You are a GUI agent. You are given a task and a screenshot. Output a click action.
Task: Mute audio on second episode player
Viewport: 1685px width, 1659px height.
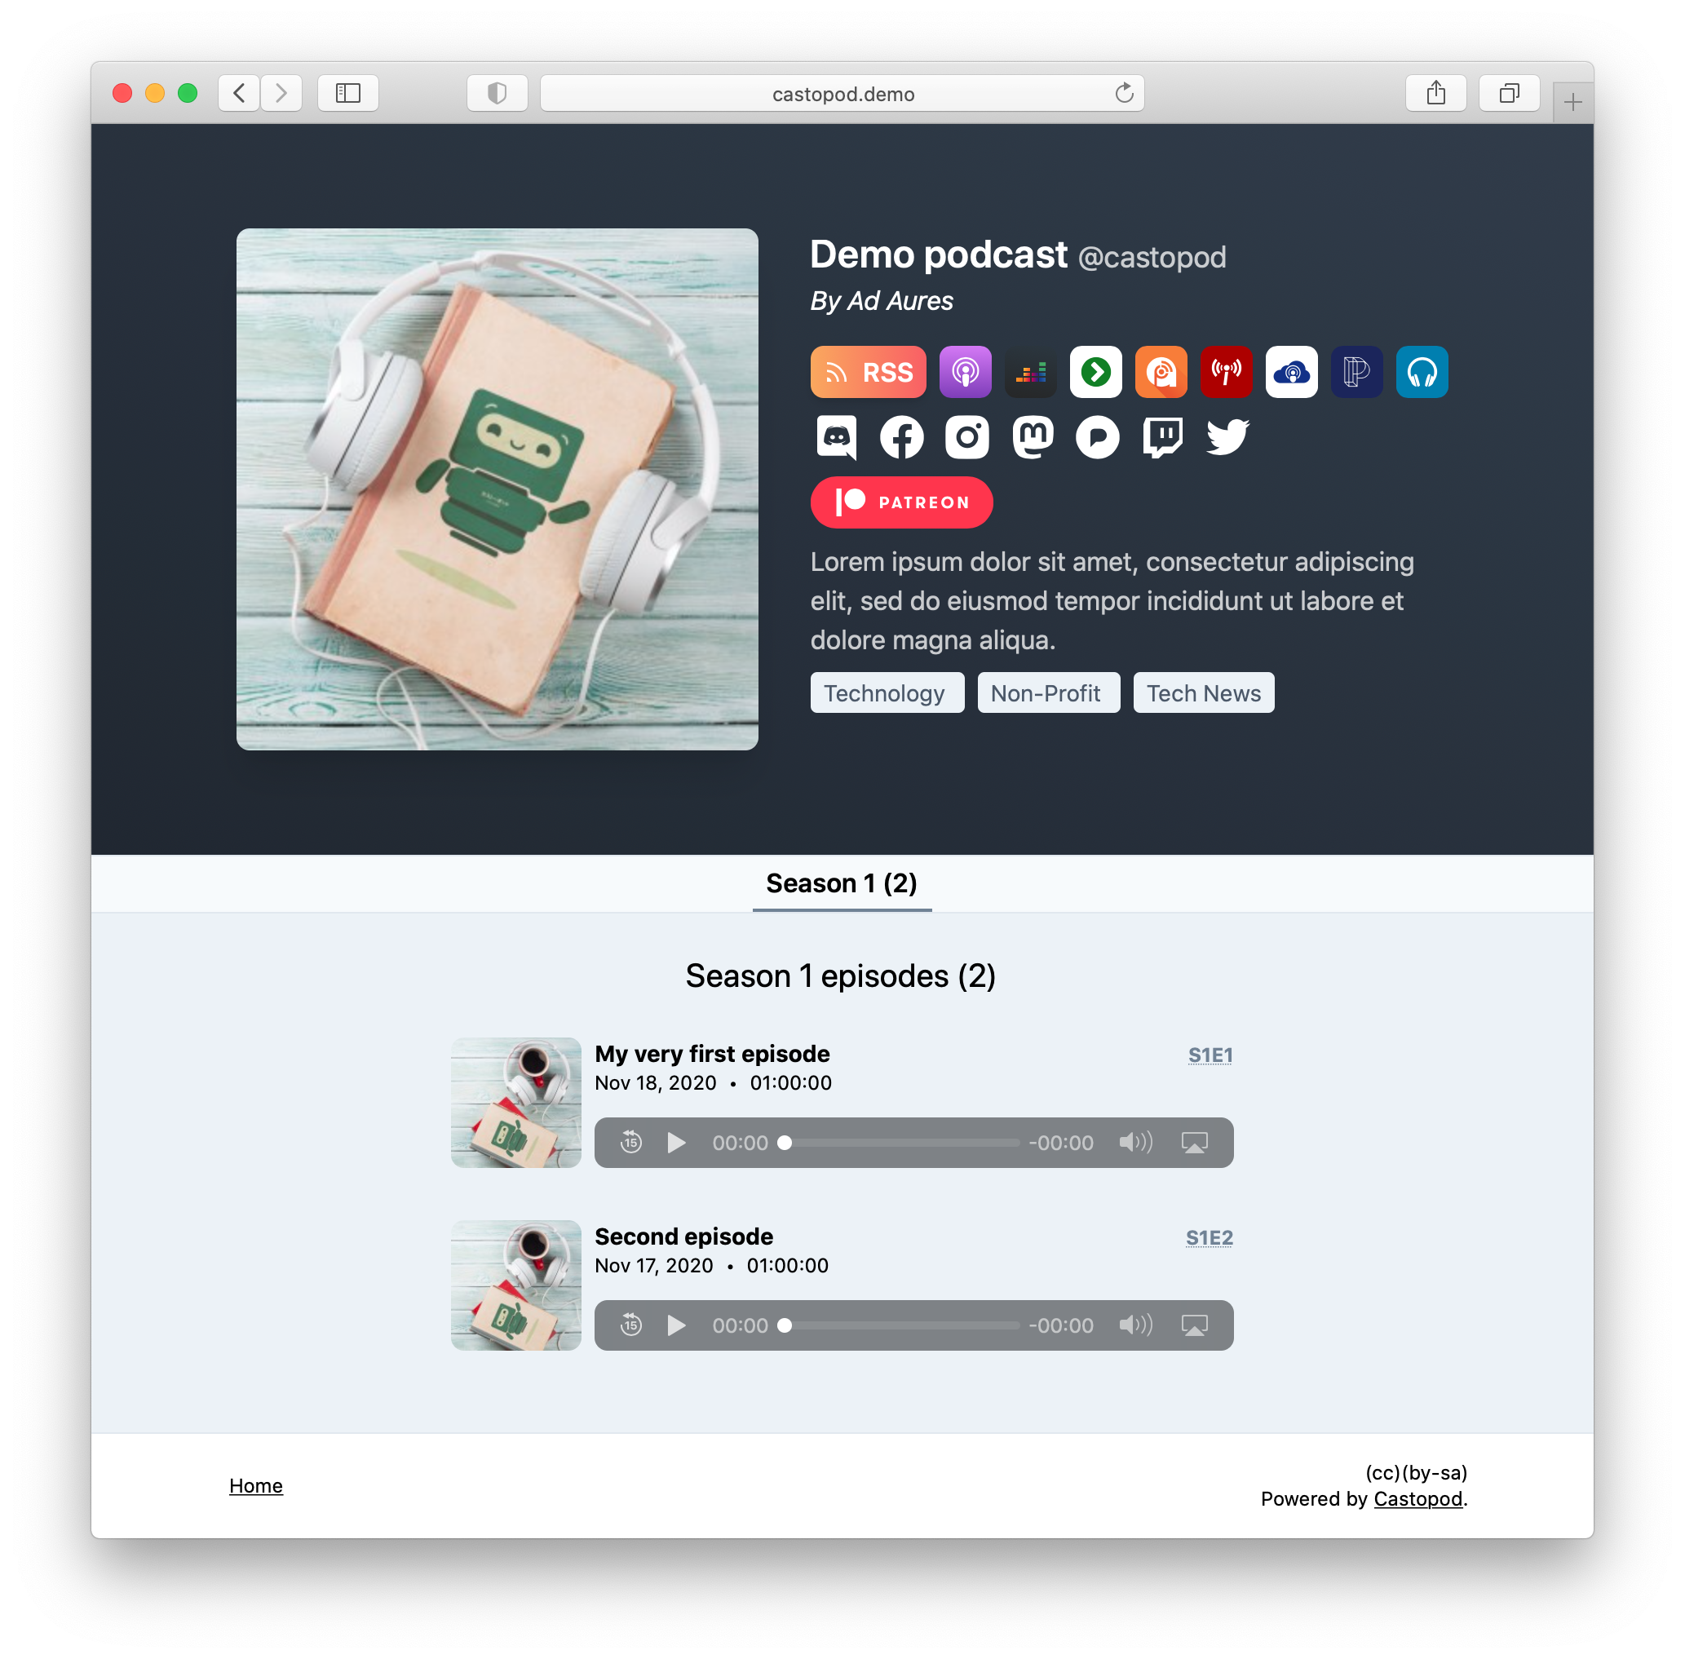click(x=1138, y=1323)
